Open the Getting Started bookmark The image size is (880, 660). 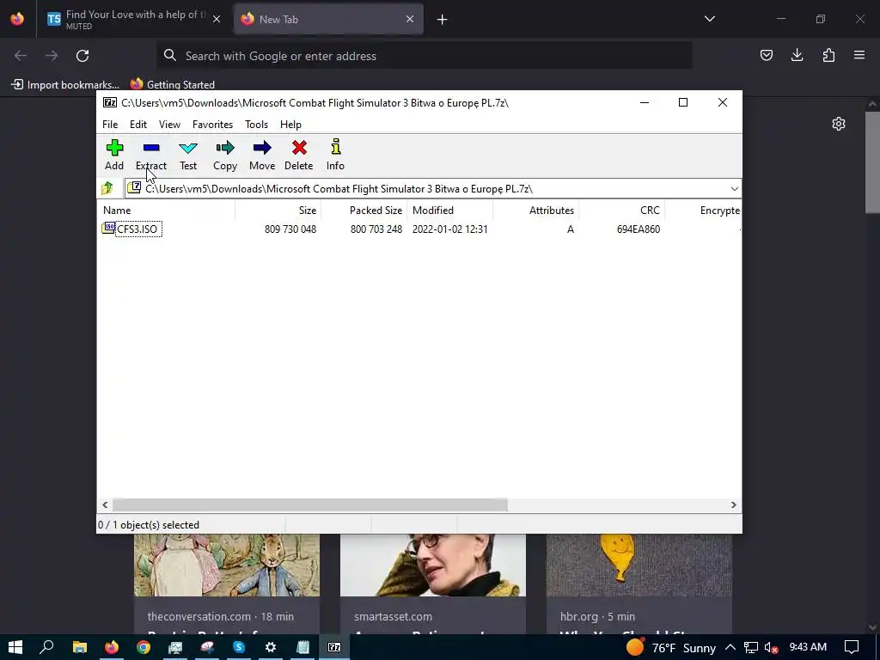pyautogui.click(x=173, y=85)
